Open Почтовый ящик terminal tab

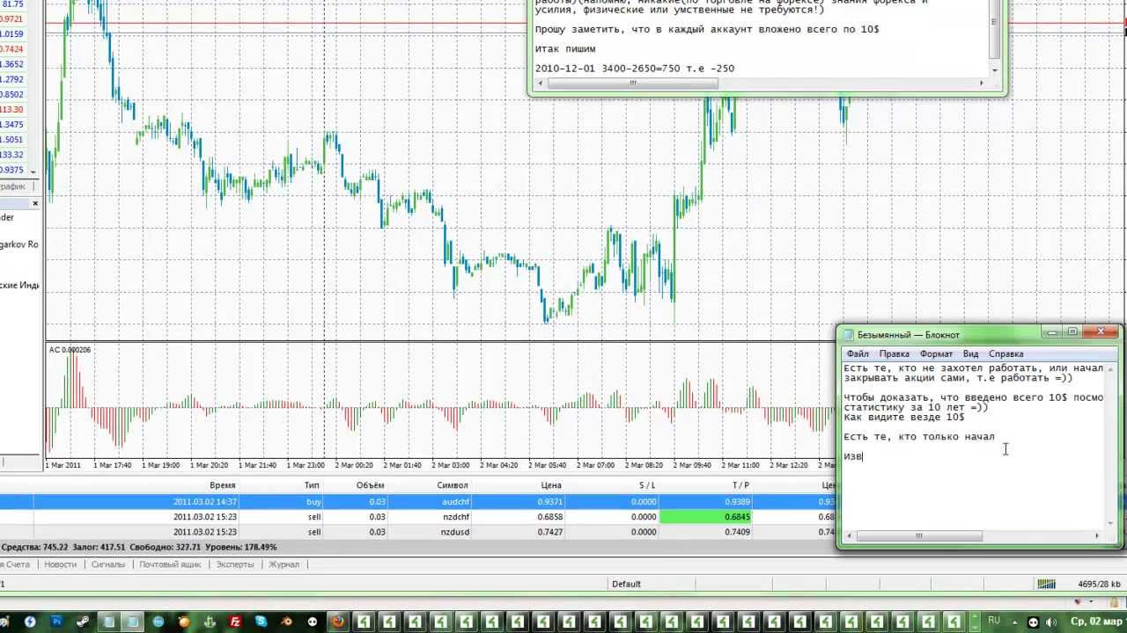click(x=170, y=564)
